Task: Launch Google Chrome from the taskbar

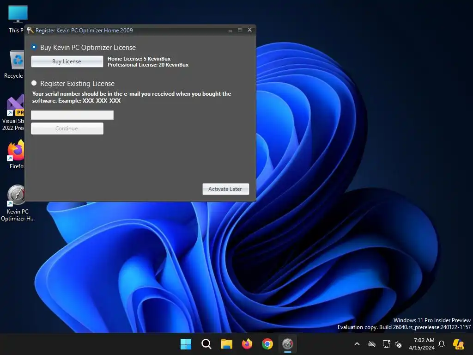Action: 267,344
